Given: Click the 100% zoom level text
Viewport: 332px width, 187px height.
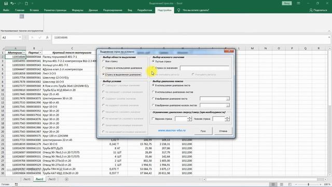Looking at the screenshot, I should coord(327,184).
